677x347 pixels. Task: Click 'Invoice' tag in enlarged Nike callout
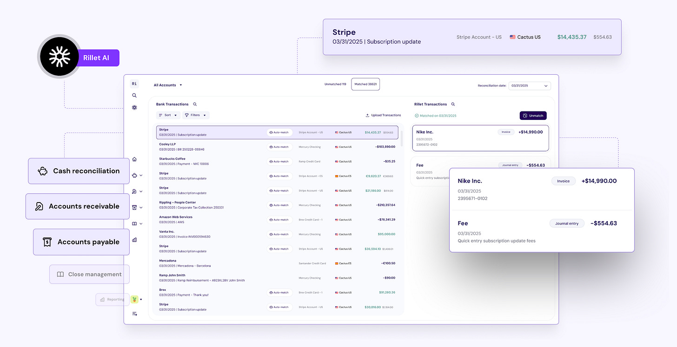point(564,181)
